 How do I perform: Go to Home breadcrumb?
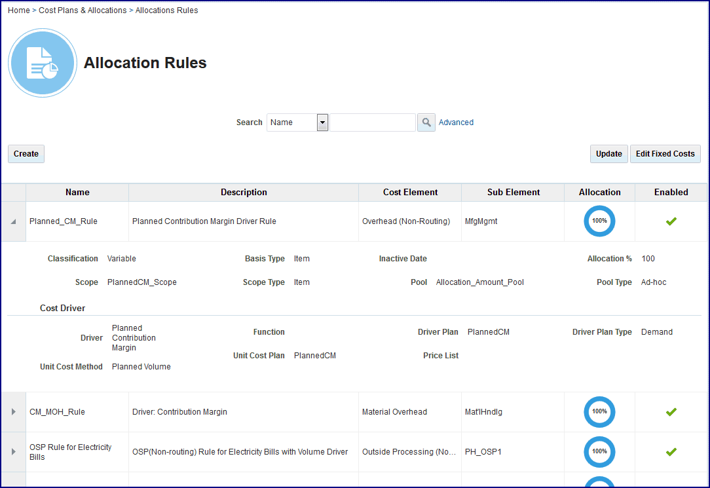click(18, 10)
